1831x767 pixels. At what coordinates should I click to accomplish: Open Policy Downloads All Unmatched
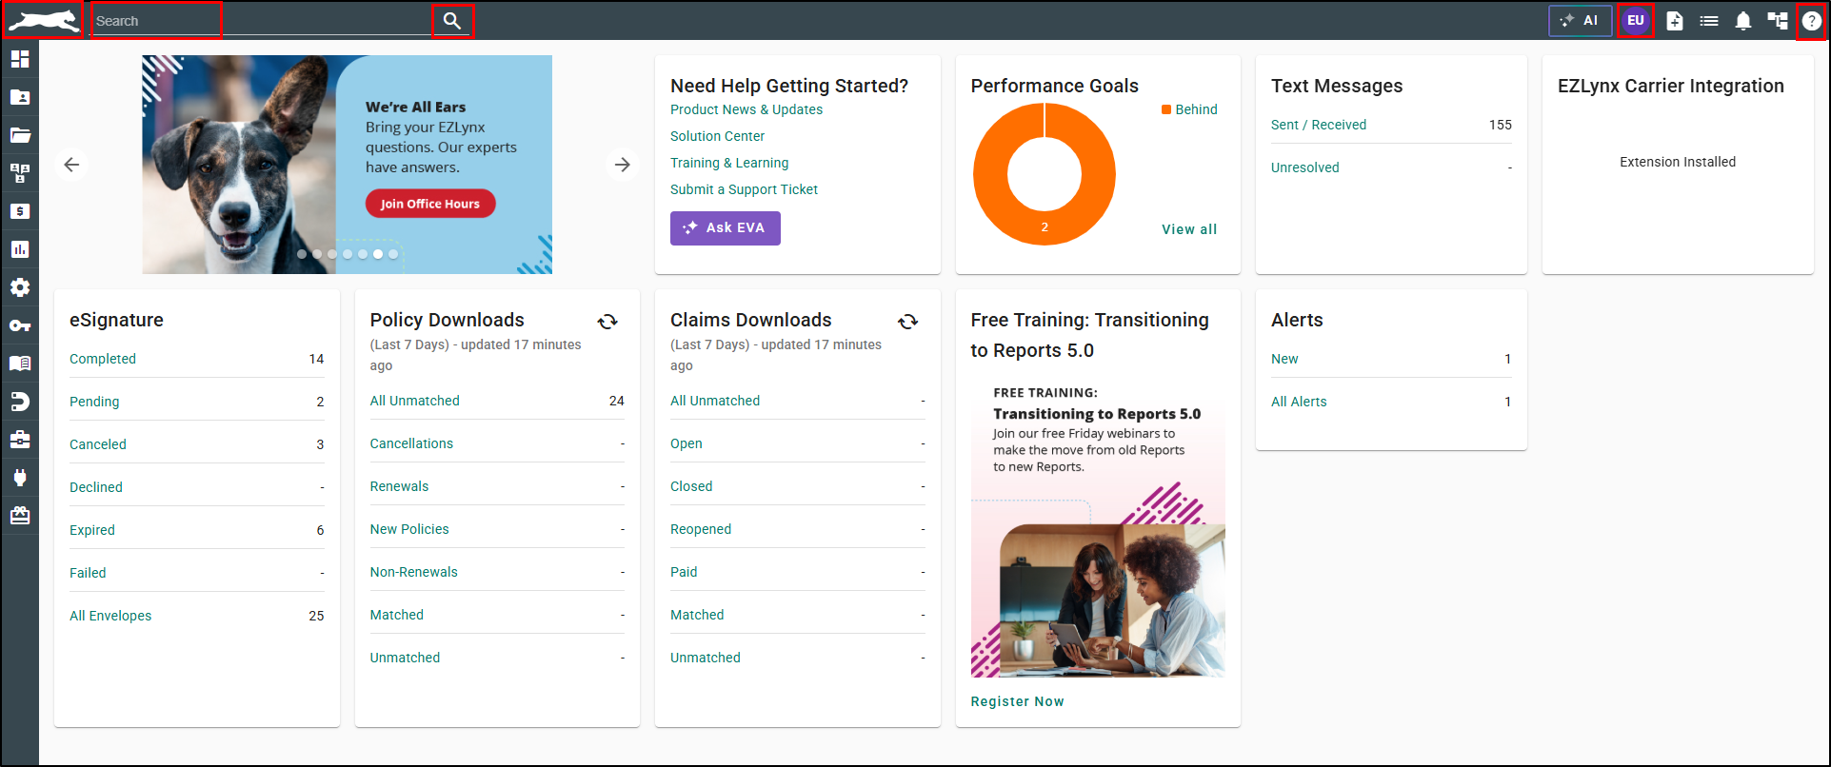pyautogui.click(x=415, y=401)
